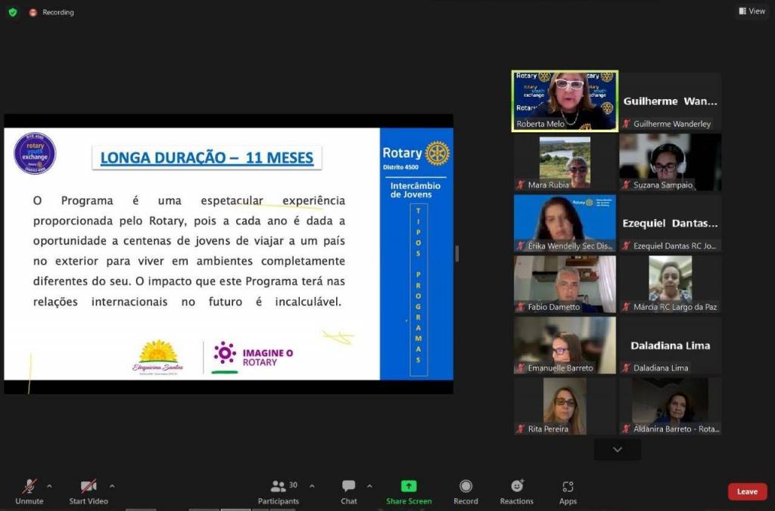This screenshot has height=511, width=775.
Task: Click the green encryption shield icon
Action: 12,12
